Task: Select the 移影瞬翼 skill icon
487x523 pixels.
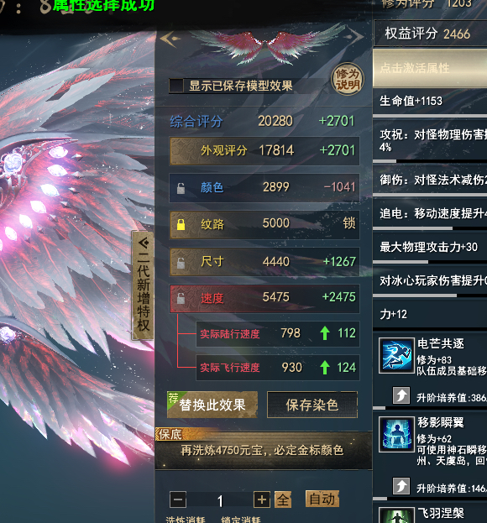Action: [396, 434]
